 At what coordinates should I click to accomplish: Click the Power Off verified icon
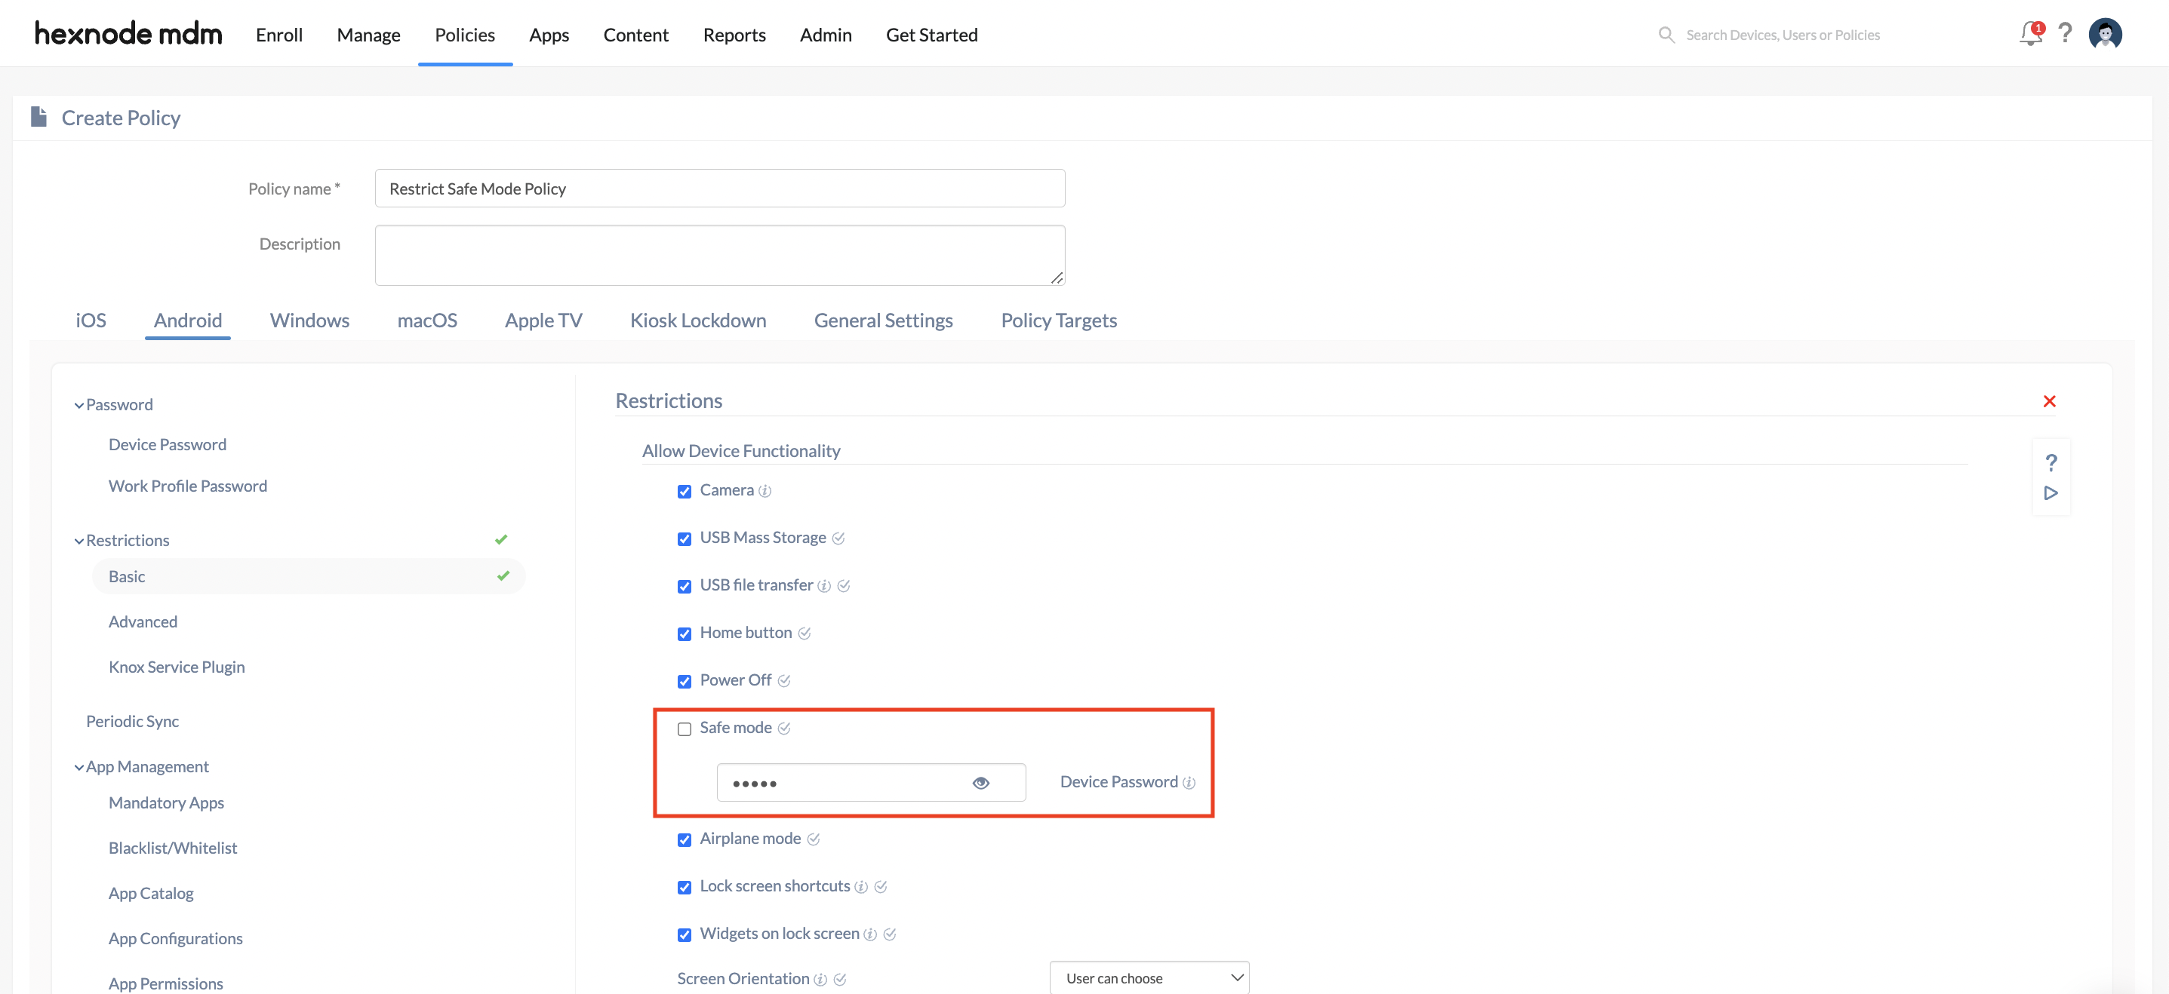pos(784,681)
